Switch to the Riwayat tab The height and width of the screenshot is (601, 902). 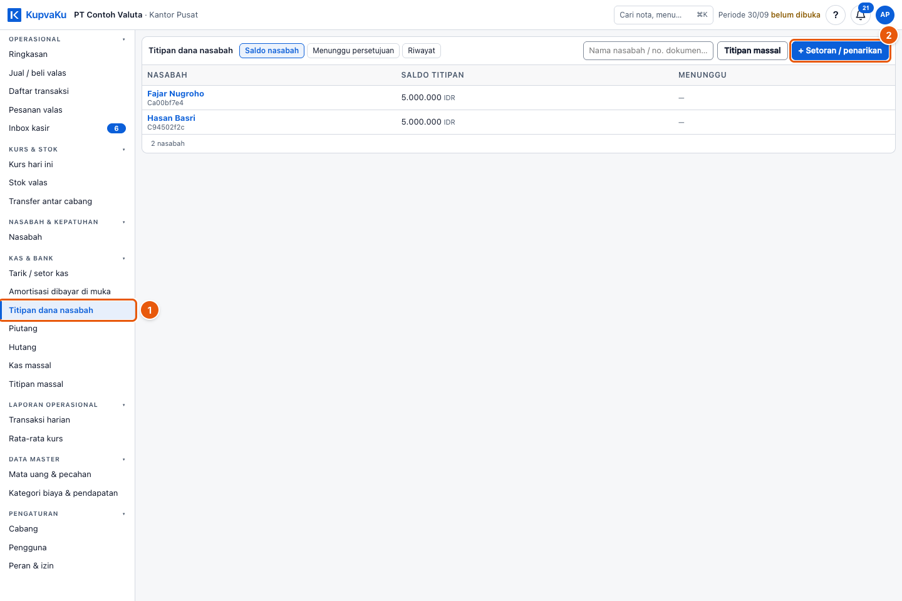tap(422, 51)
